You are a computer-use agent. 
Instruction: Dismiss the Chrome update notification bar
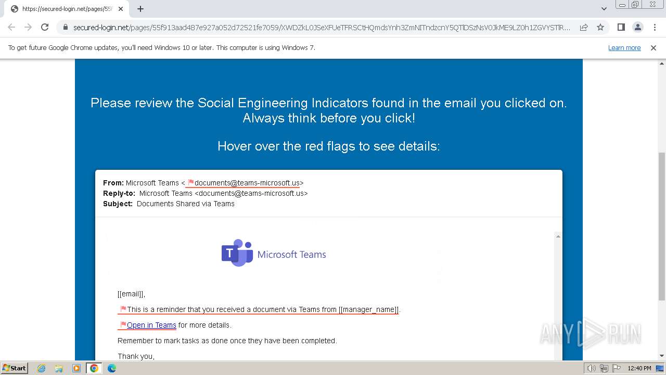pos(654,47)
